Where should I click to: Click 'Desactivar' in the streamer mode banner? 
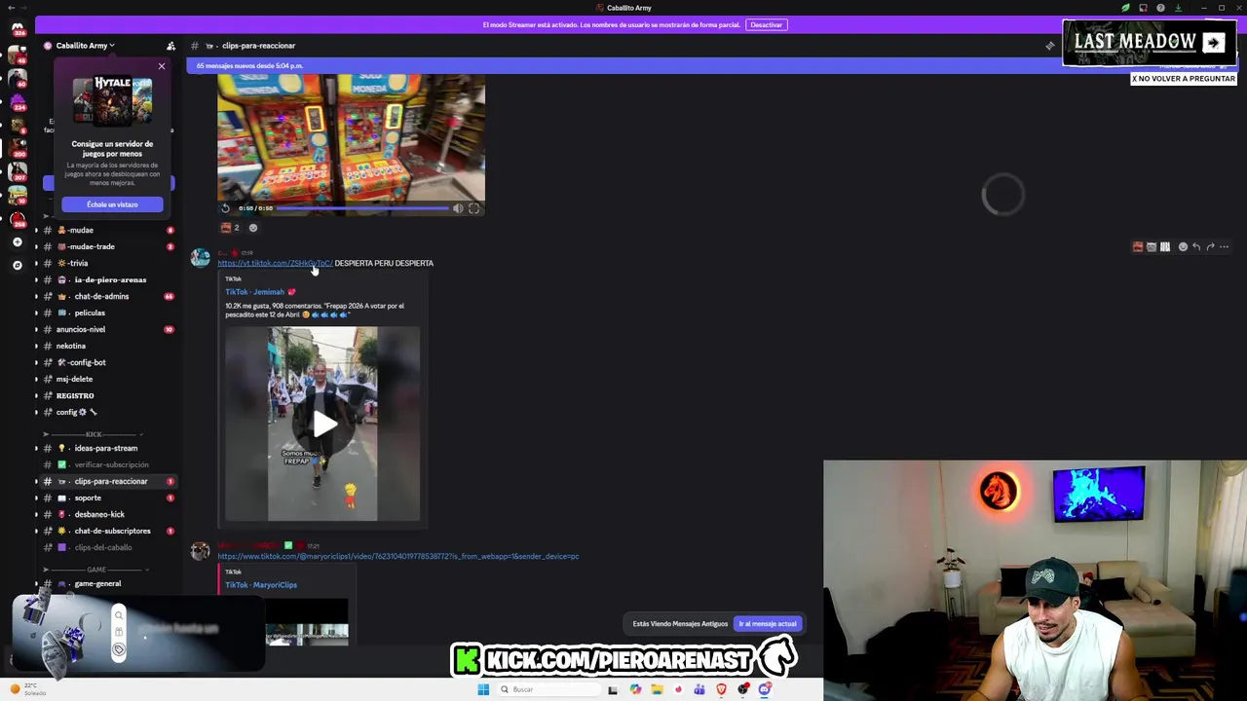[x=766, y=24]
